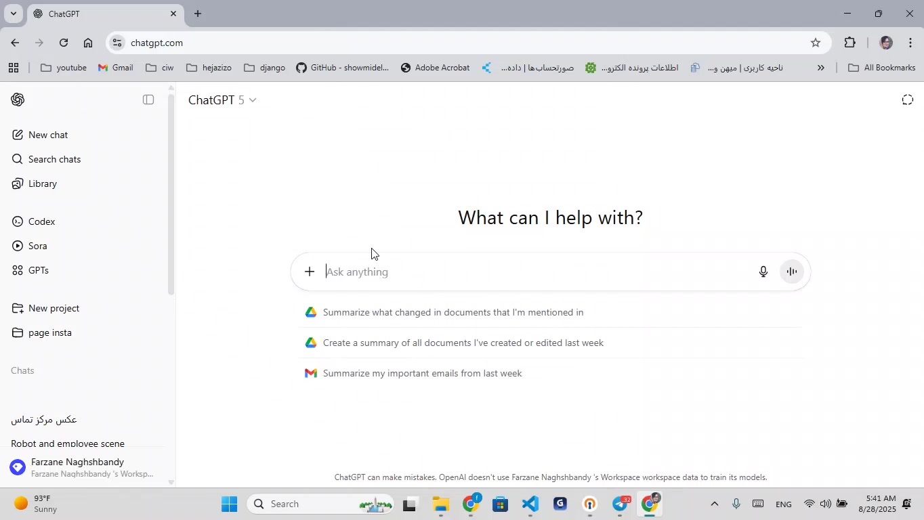Open the ENG language switcher
Image resolution: width=924 pixels, height=520 pixels.
click(784, 504)
